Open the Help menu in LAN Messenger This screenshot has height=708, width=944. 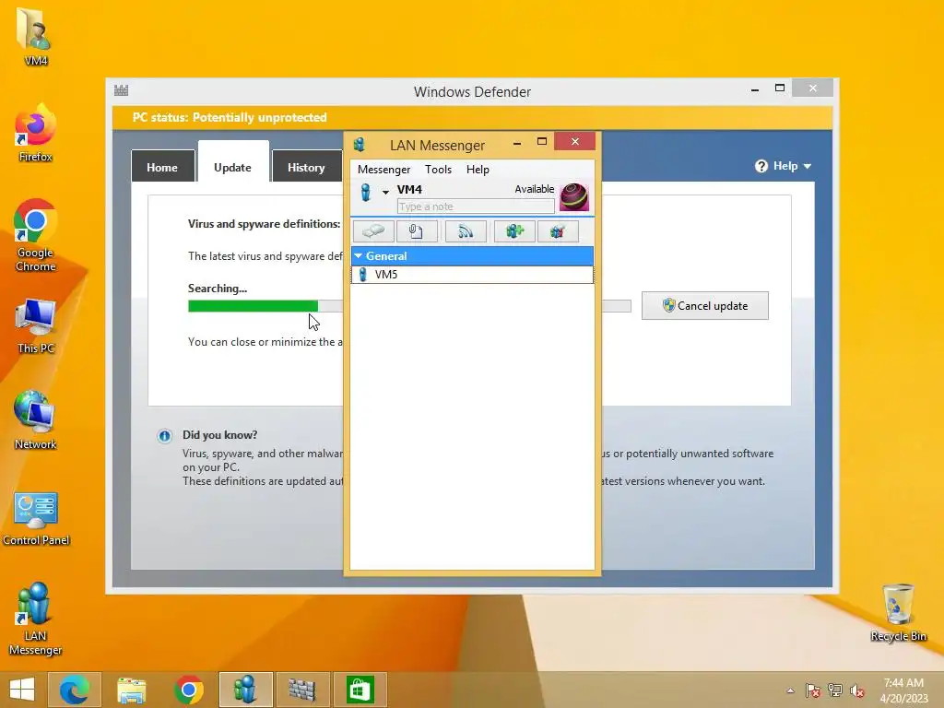(478, 170)
